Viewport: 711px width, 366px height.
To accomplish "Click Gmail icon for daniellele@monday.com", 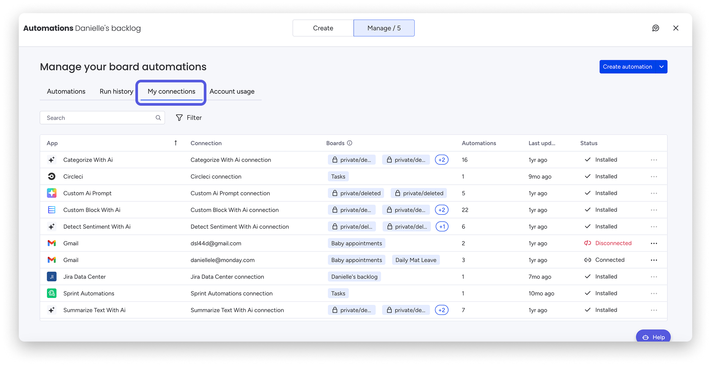I will (x=52, y=260).
